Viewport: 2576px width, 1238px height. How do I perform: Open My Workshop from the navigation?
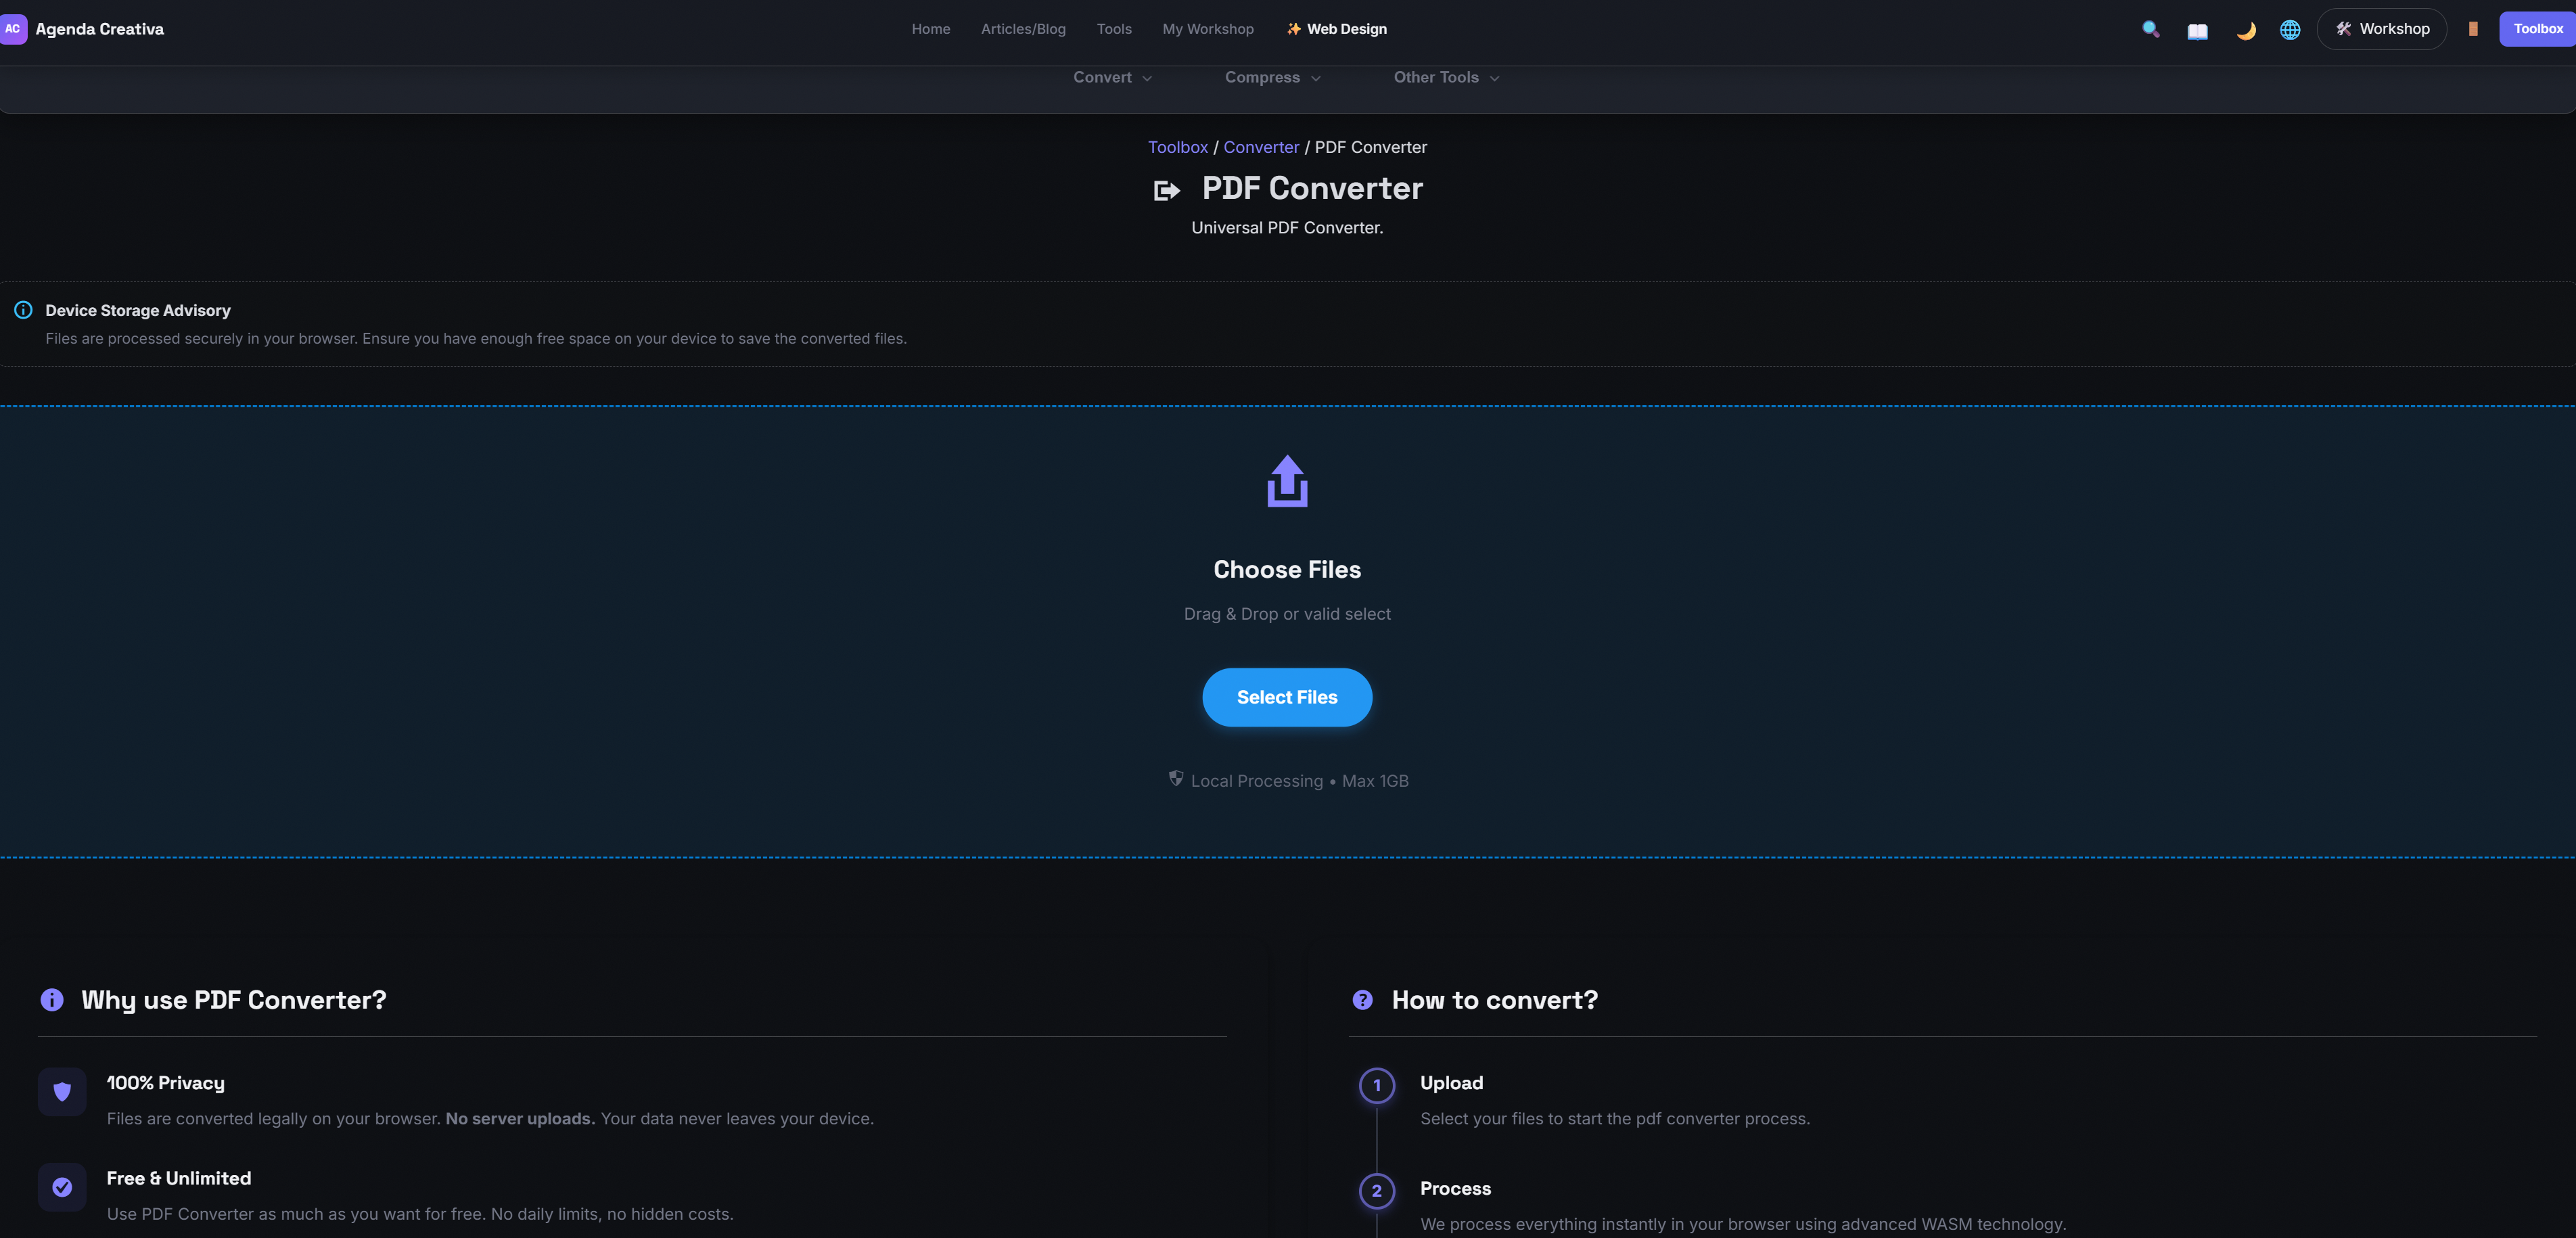click(x=1207, y=29)
